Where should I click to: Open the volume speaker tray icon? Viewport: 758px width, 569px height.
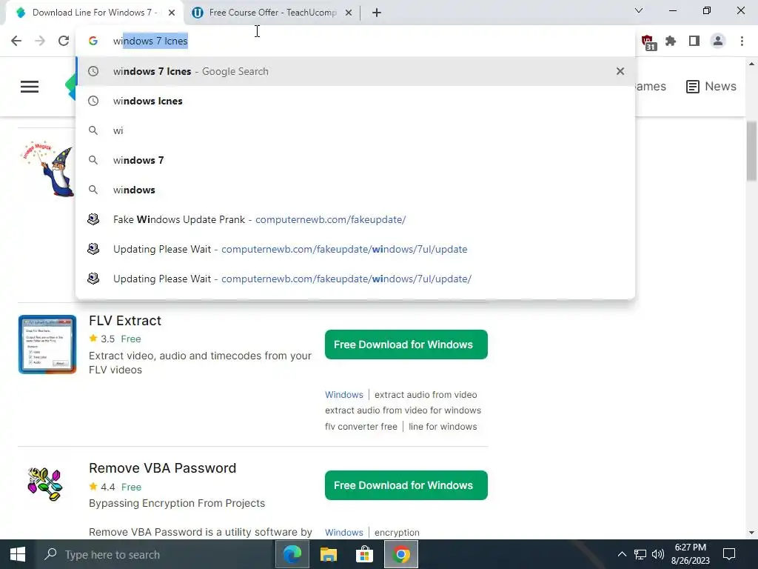(x=657, y=554)
